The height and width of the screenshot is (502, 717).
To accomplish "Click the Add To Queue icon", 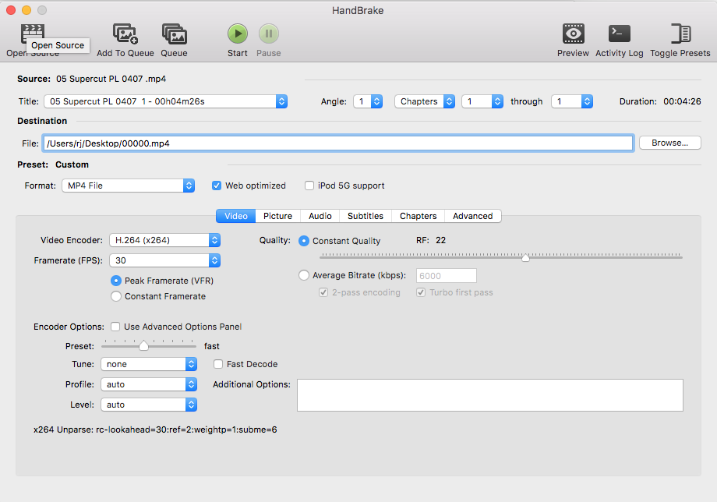I will pos(125,34).
